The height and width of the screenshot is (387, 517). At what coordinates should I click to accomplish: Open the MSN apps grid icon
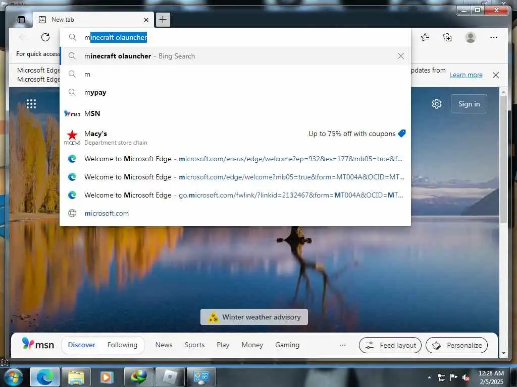tap(31, 104)
